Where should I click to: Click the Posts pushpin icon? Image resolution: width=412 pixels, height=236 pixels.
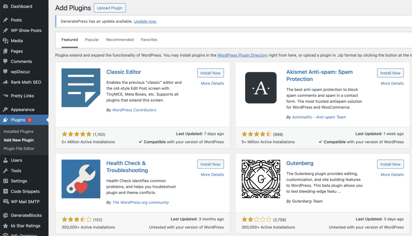tap(5, 20)
